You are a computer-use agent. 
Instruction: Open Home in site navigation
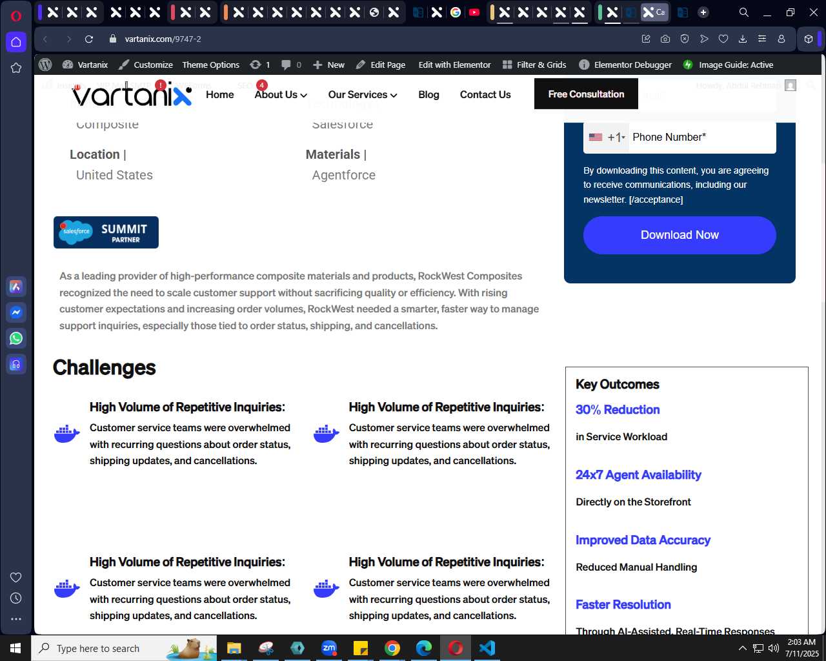220,94
